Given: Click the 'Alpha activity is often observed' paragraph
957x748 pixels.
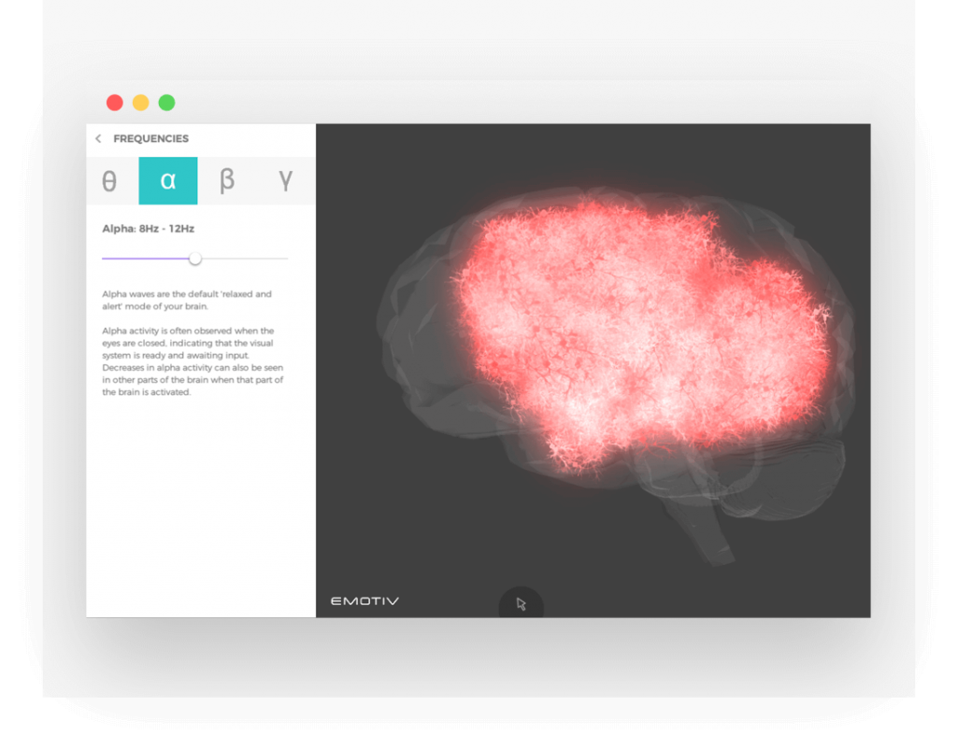Looking at the screenshot, I should coord(193,361).
